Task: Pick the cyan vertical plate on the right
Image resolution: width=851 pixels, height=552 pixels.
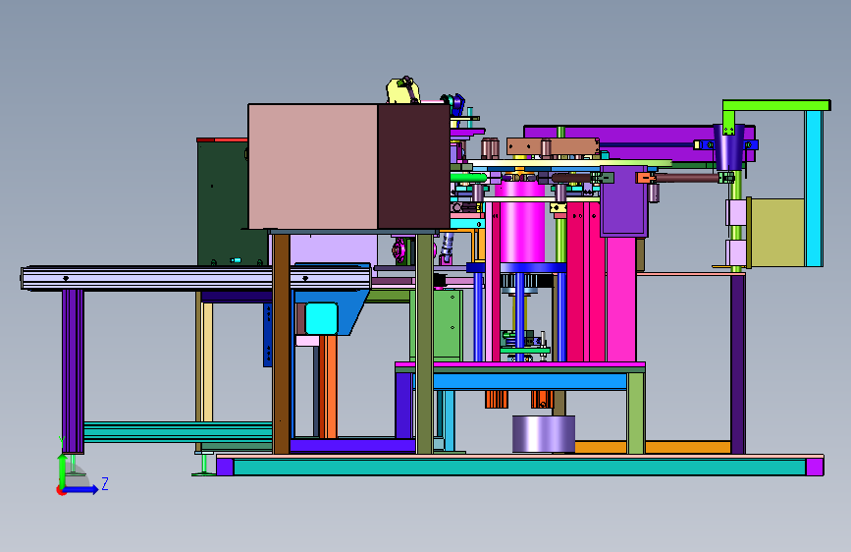Action: [814, 188]
